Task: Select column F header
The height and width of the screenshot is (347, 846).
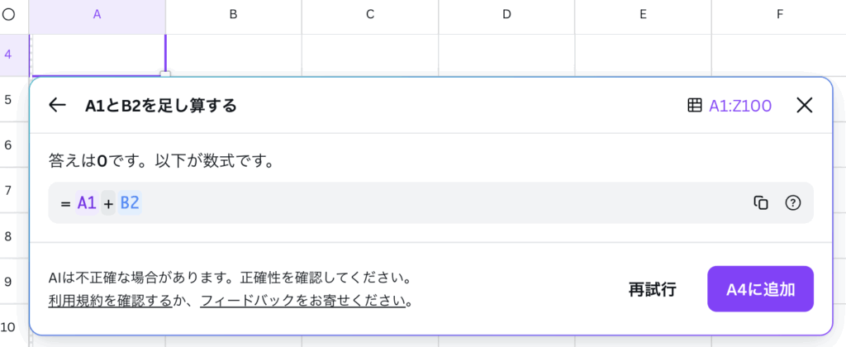Action: pos(780,15)
